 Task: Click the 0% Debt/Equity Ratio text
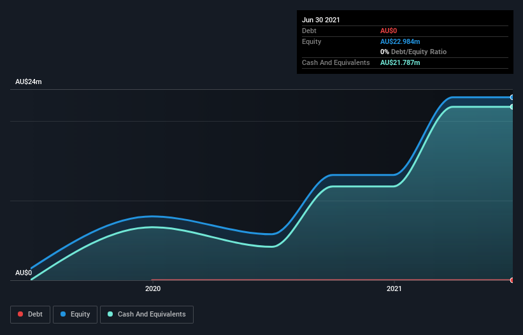[413, 52]
